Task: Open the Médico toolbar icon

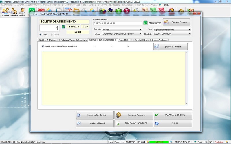Action: [22, 12]
